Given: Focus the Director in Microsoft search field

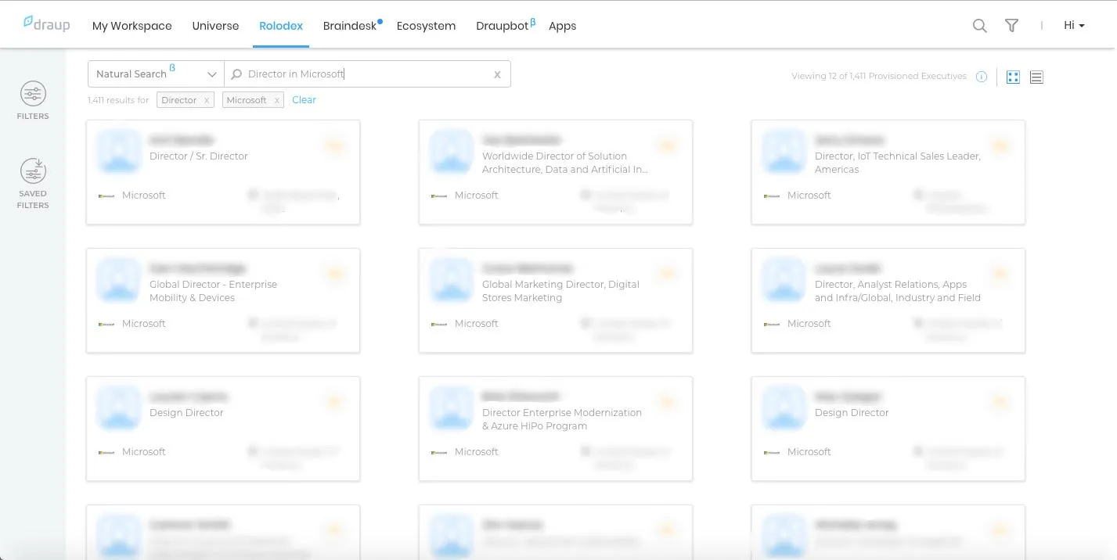Looking at the screenshot, I should tap(367, 74).
